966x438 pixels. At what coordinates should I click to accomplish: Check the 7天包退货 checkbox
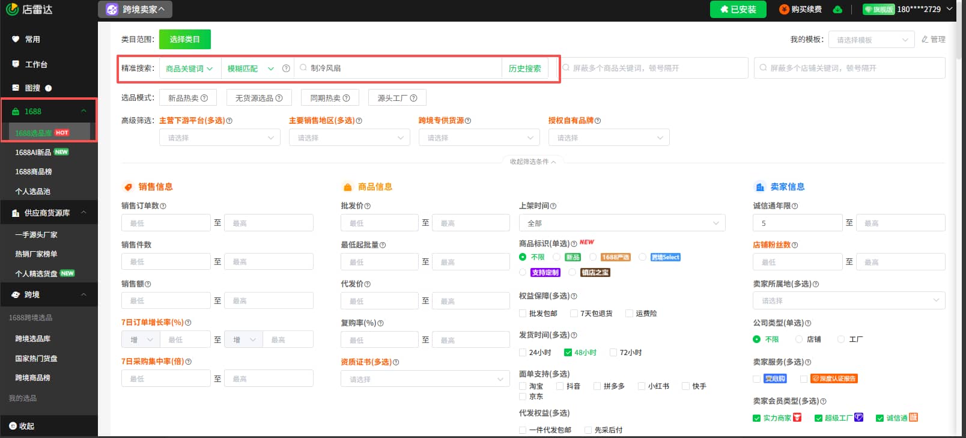[574, 314]
